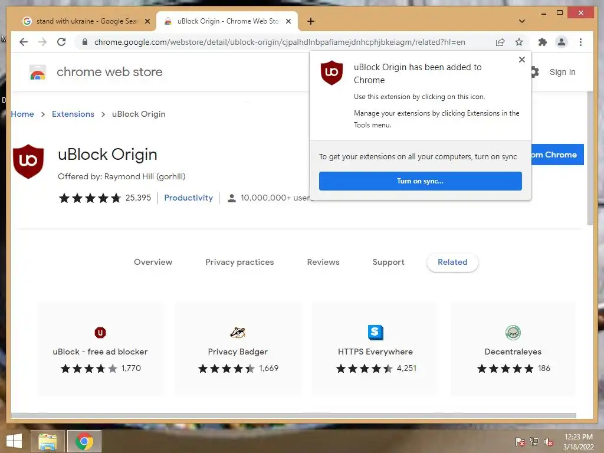Click the Chrome Web Store logo
The width and height of the screenshot is (604, 453).
[37, 72]
